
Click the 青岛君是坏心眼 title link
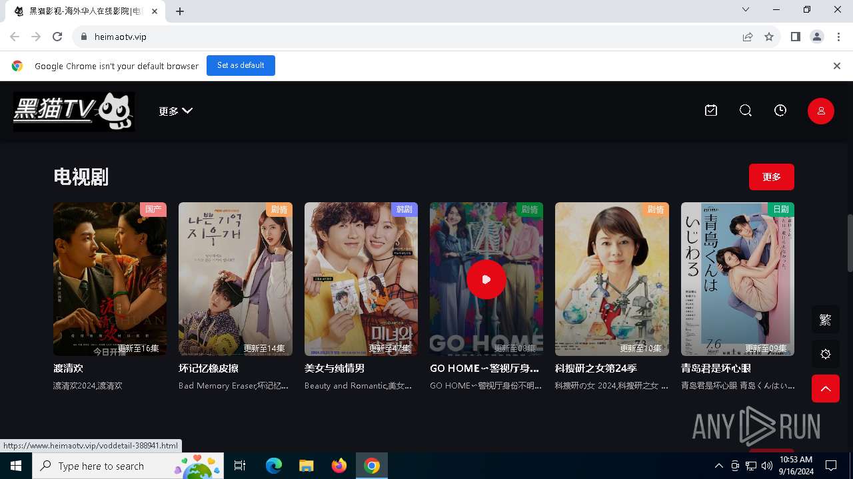tap(716, 368)
